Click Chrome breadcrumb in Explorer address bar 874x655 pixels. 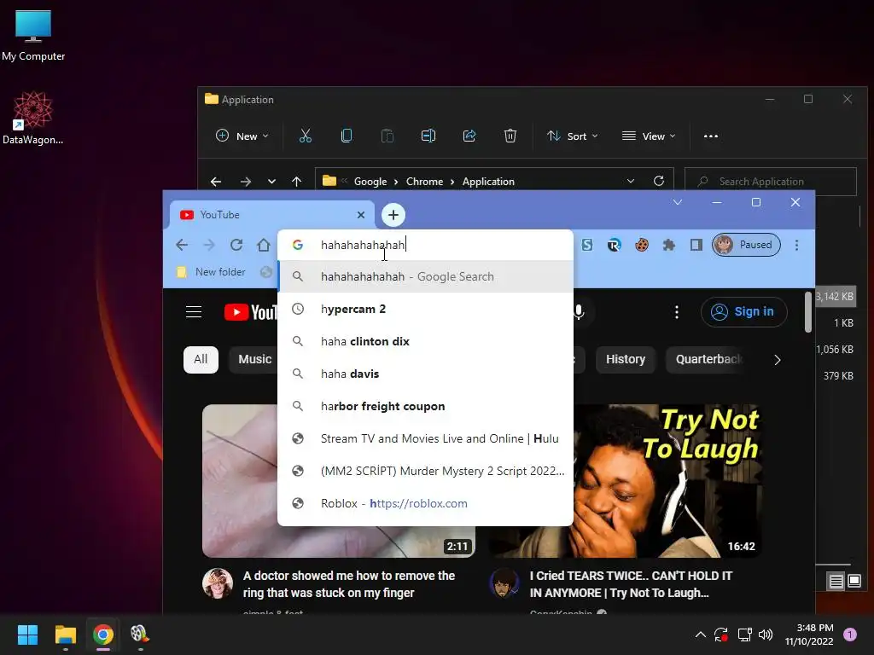coord(424,182)
